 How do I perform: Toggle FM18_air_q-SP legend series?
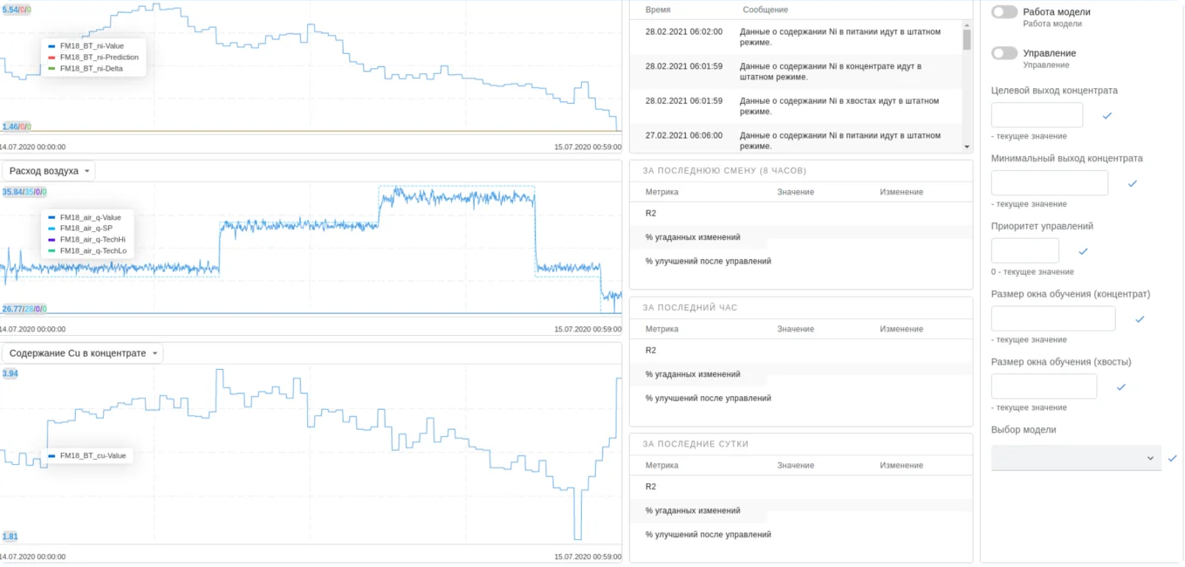point(80,229)
